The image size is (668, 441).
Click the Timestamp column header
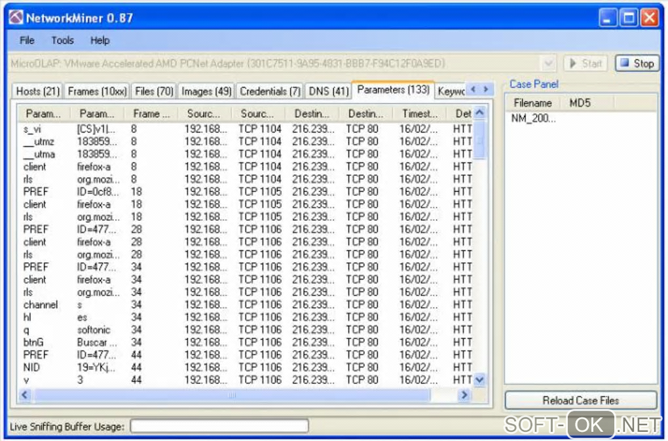420,114
